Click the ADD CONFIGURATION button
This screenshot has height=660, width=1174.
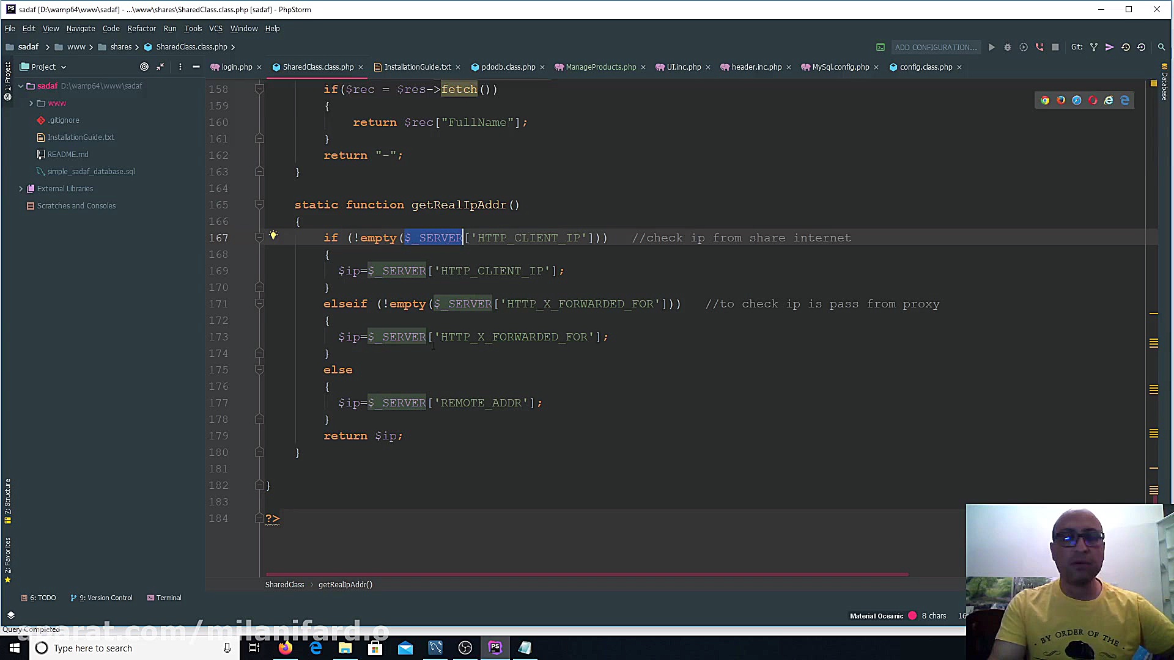pos(936,47)
